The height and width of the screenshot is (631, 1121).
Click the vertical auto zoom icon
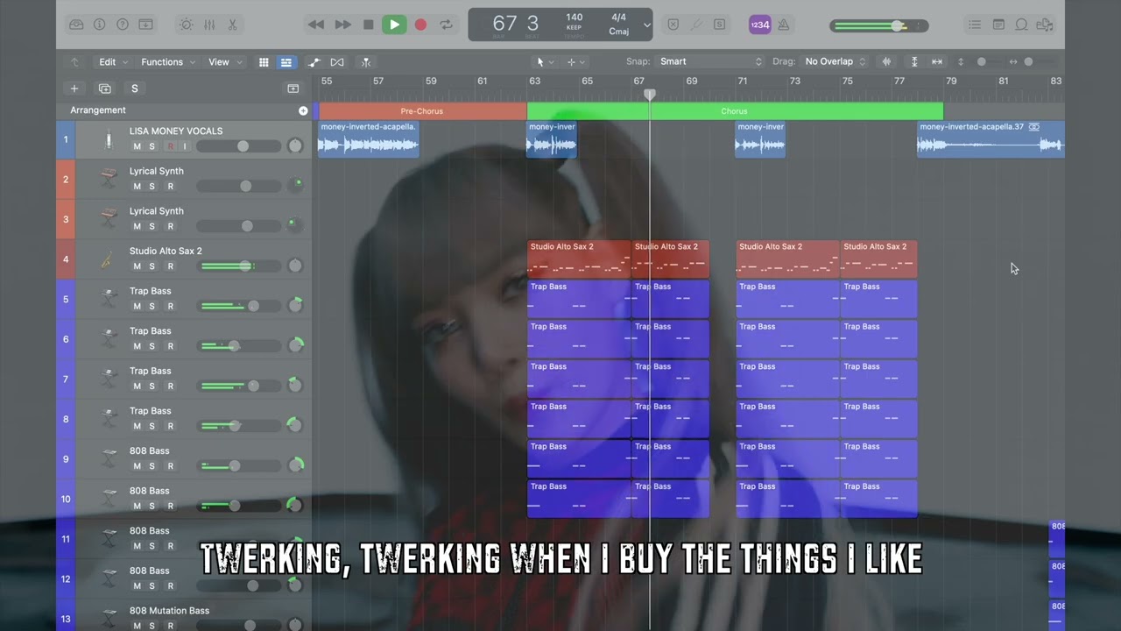click(x=914, y=61)
